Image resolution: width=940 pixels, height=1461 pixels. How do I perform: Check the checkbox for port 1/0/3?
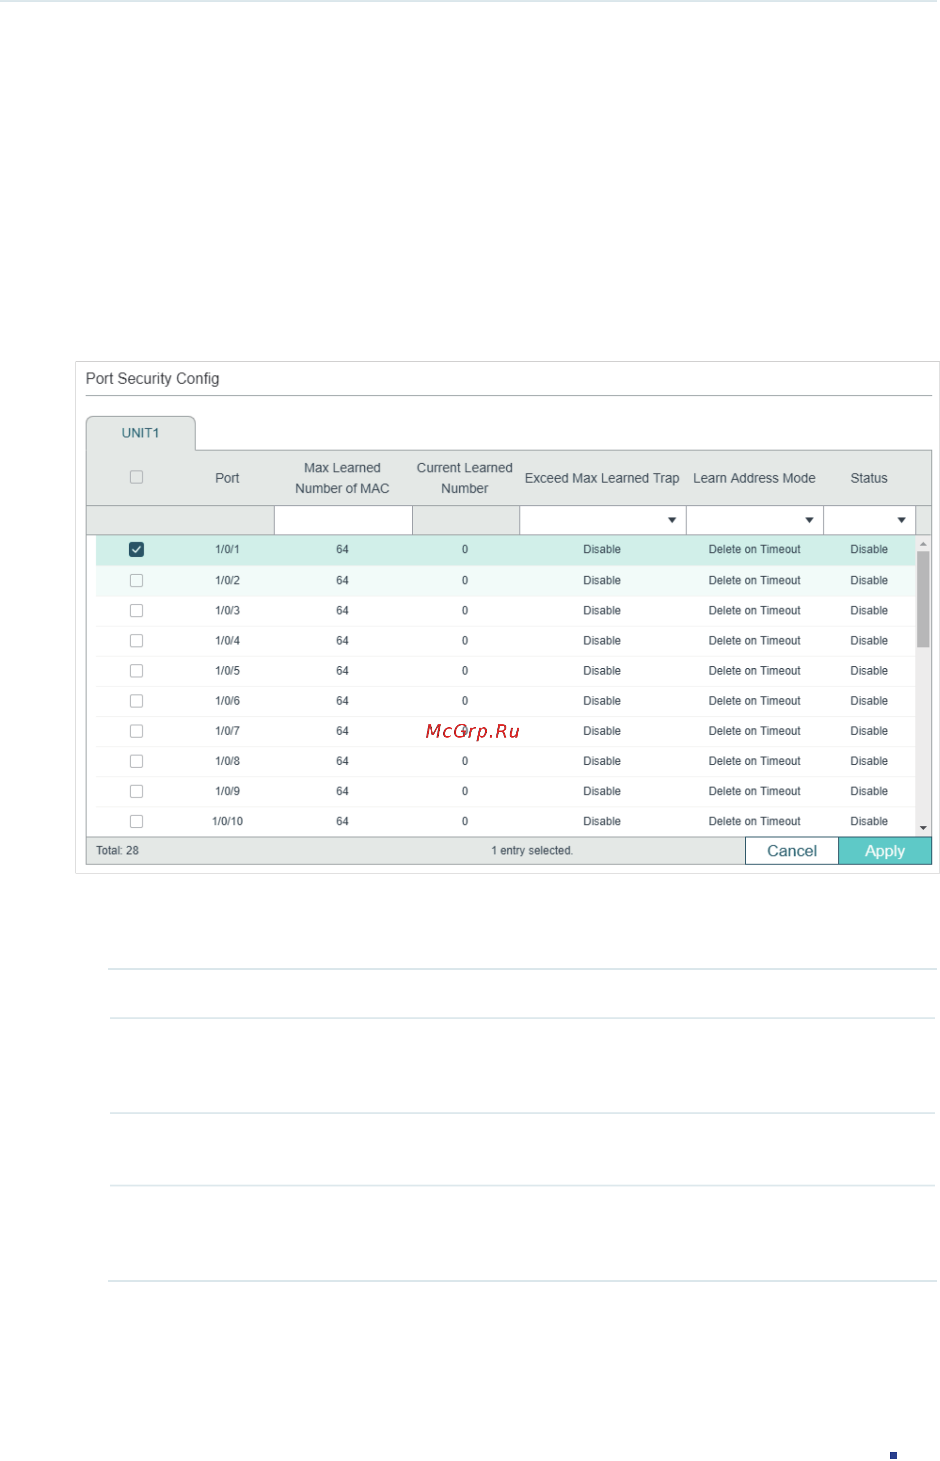coord(136,610)
